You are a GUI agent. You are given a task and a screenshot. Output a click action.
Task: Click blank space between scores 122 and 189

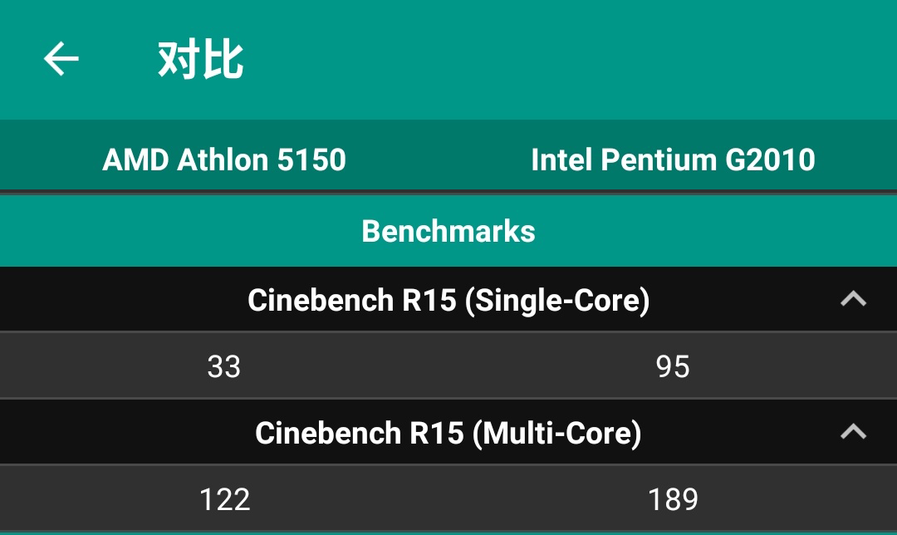(448, 499)
